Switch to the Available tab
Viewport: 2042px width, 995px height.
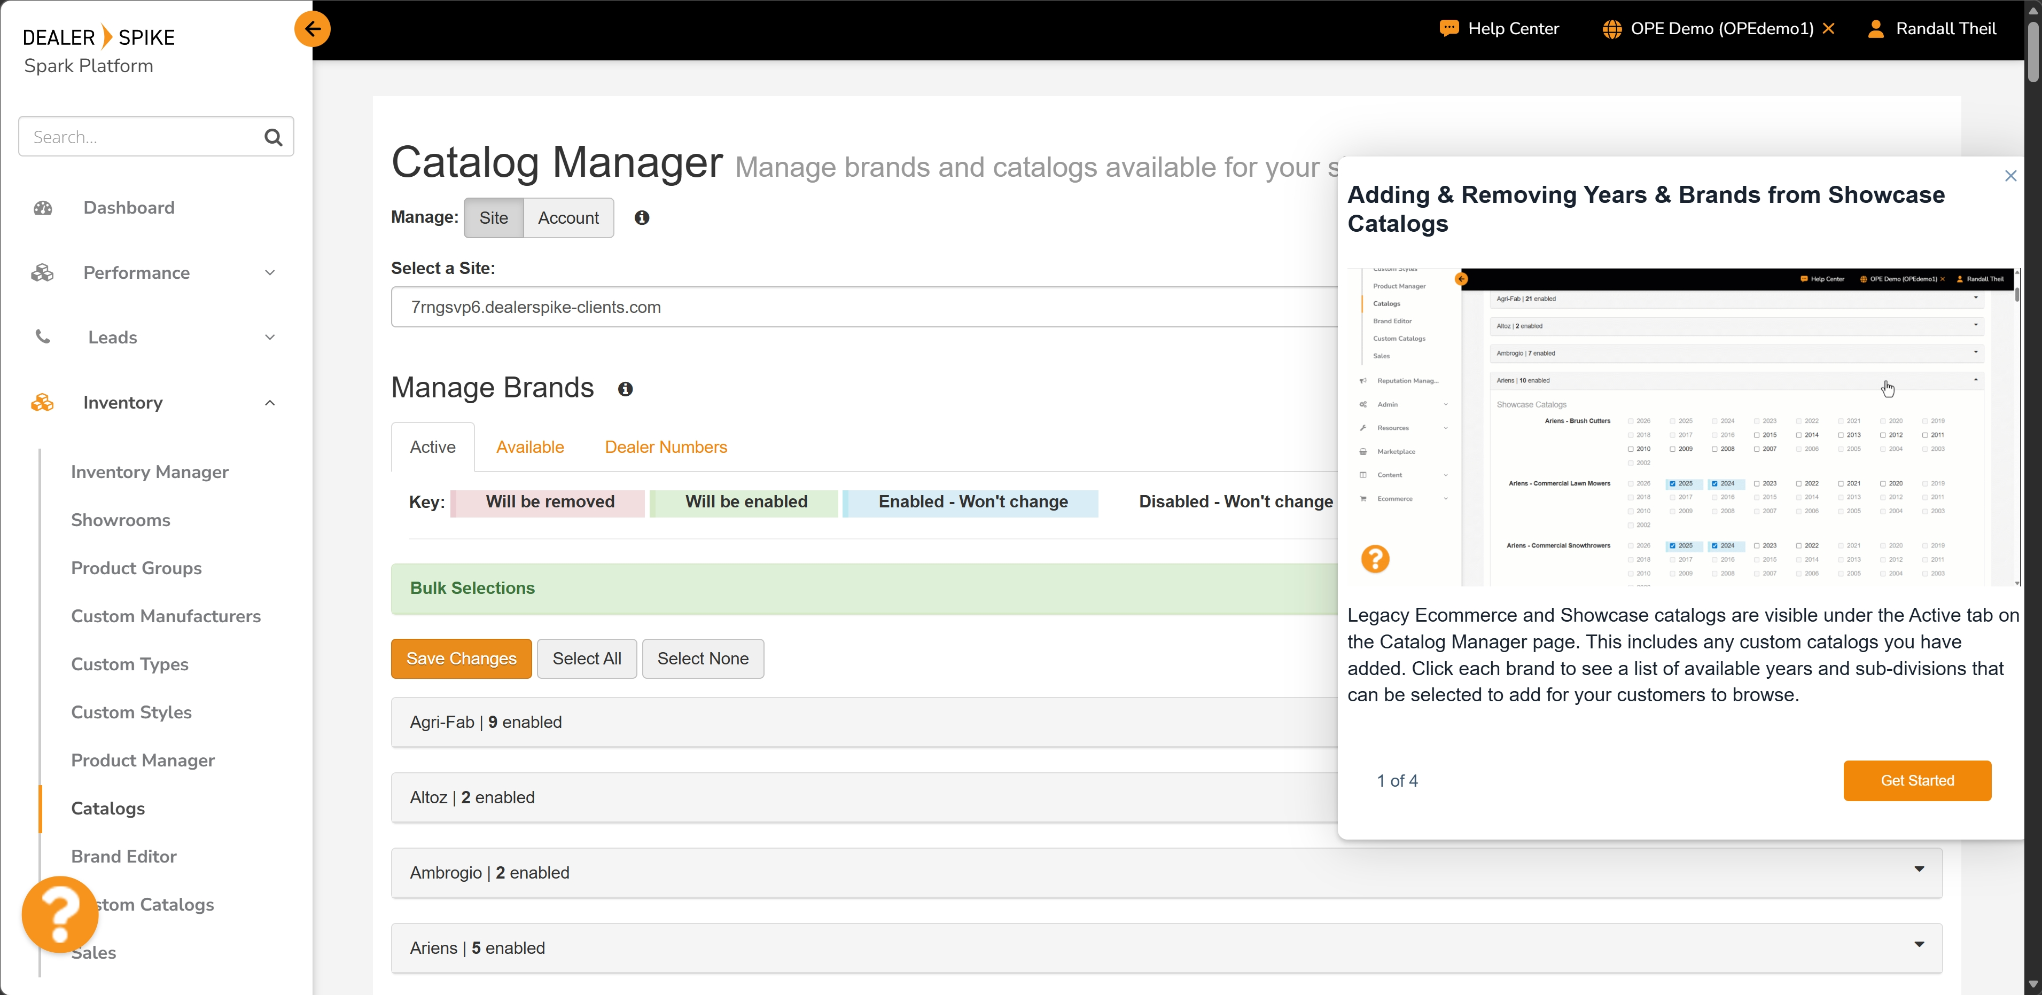click(x=529, y=447)
